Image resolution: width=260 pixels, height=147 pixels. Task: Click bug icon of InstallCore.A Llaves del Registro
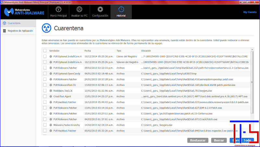pyautogui.click(x=51, y=56)
